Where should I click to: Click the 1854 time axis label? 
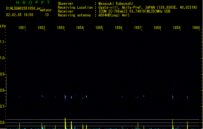[x=80, y=27]
